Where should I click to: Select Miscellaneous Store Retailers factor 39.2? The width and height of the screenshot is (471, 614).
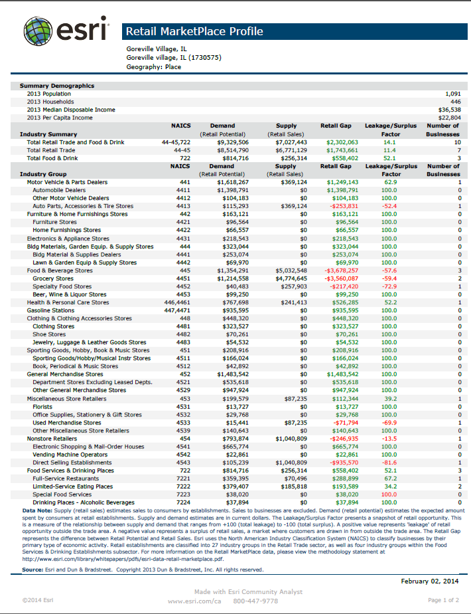391,399
